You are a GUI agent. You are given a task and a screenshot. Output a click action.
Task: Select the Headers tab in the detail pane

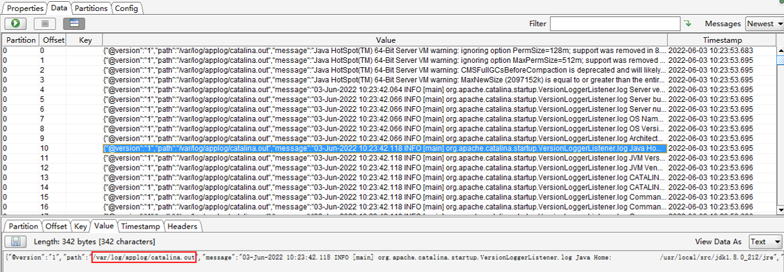[183, 226]
